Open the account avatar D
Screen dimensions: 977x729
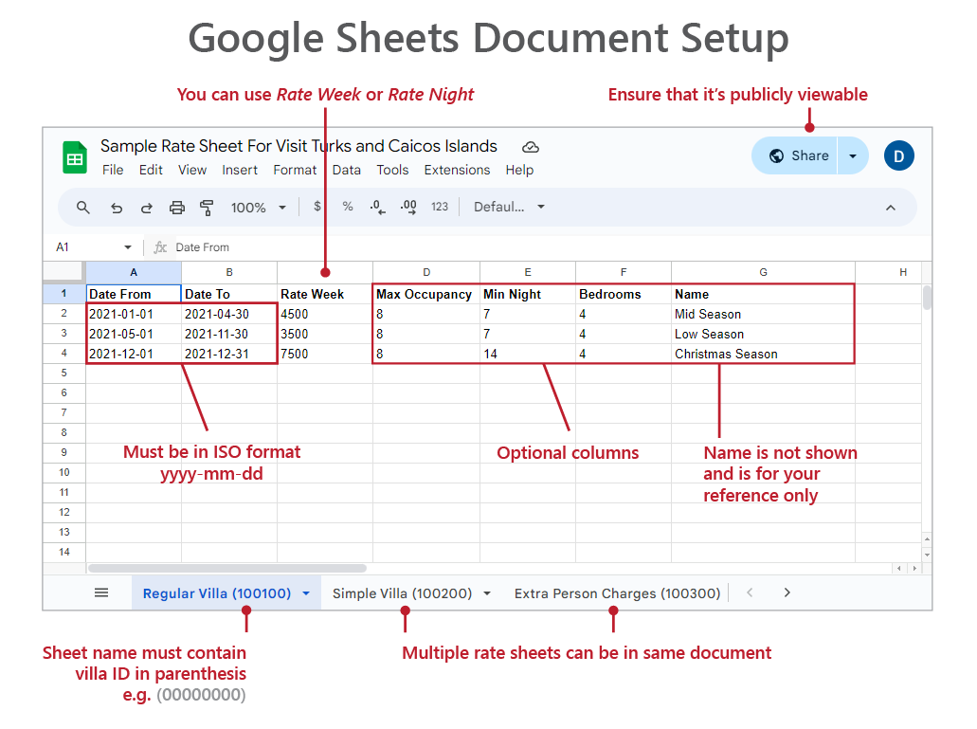898,155
